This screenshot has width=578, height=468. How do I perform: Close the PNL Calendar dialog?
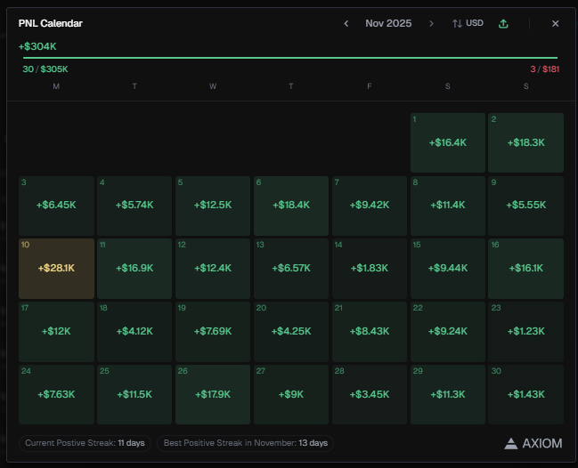555,23
